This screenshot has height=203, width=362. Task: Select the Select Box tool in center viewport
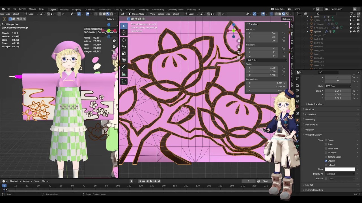click(x=124, y=26)
